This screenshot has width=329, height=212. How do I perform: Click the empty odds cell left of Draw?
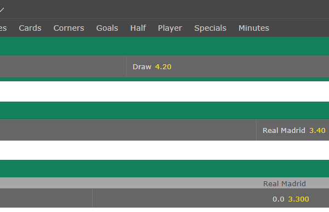(x=63, y=67)
